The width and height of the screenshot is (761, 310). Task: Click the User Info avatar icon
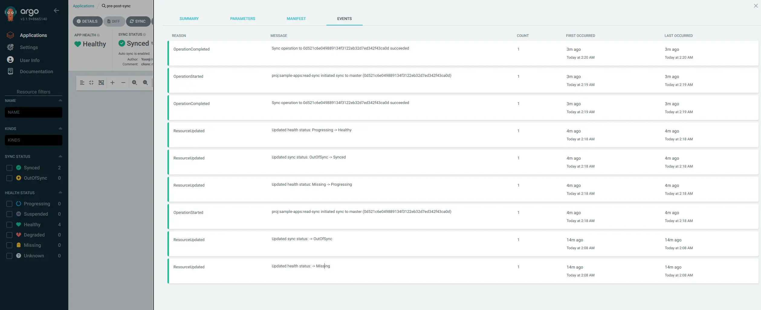pos(10,60)
